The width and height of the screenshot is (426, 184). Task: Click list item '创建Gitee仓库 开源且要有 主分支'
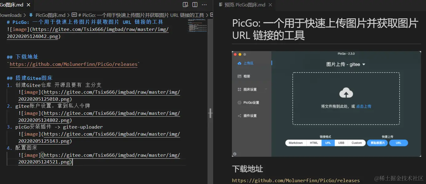point(58,85)
